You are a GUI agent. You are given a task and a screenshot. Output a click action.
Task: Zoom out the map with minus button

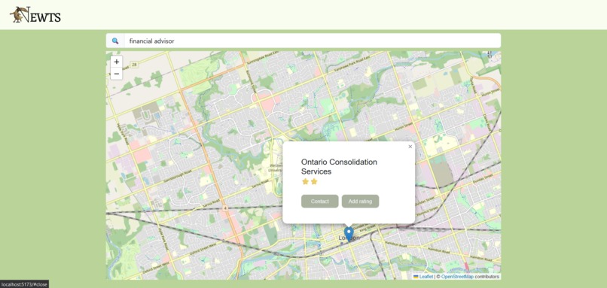tap(117, 74)
